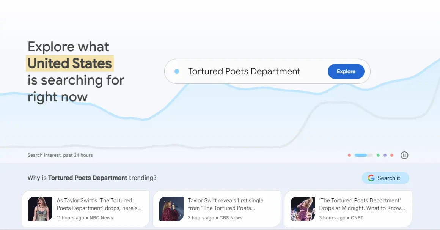Click the pause symbol inside the circle

tap(404, 155)
